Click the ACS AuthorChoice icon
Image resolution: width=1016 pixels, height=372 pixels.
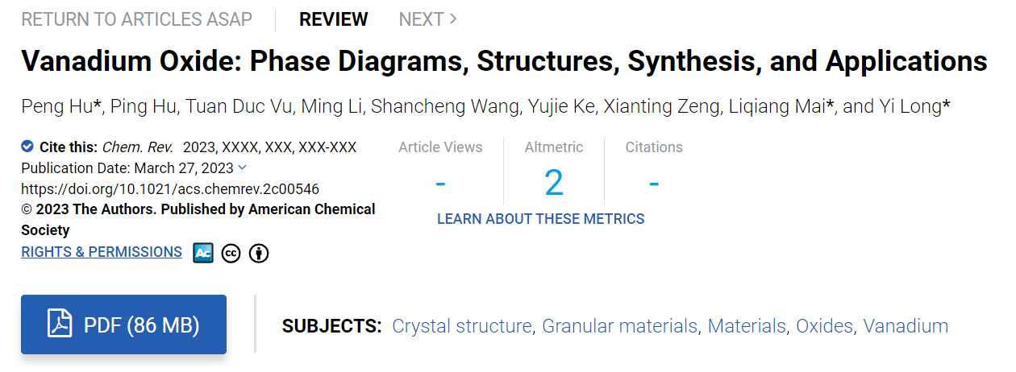tap(203, 253)
